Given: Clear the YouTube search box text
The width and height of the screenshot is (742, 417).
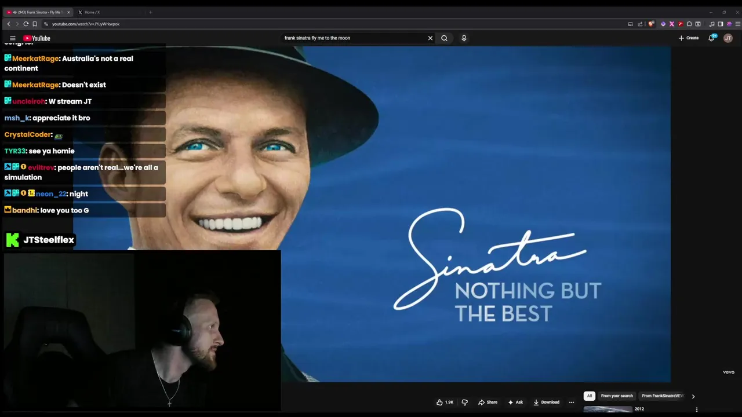Looking at the screenshot, I should click(x=430, y=38).
